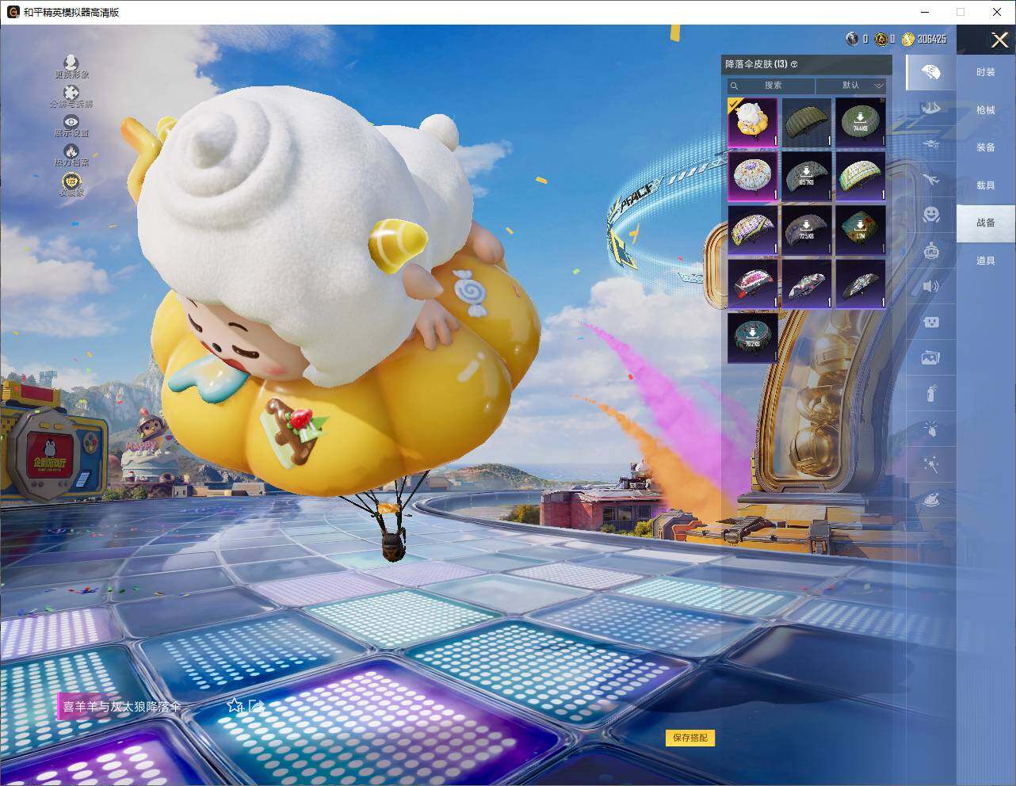Close the inventory with the X icon
Viewport: 1016px width, 786px height.
click(999, 40)
